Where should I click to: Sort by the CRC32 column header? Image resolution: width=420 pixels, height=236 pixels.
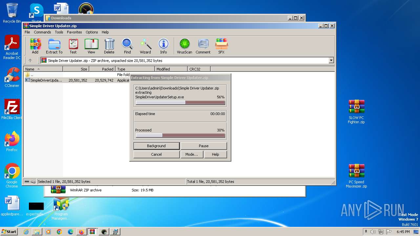pyautogui.click(x=199, y=69)
